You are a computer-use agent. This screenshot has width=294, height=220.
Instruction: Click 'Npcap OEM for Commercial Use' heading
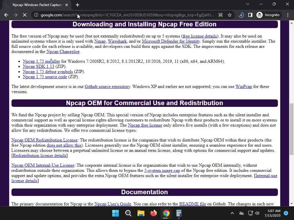(x=144, y=103)
